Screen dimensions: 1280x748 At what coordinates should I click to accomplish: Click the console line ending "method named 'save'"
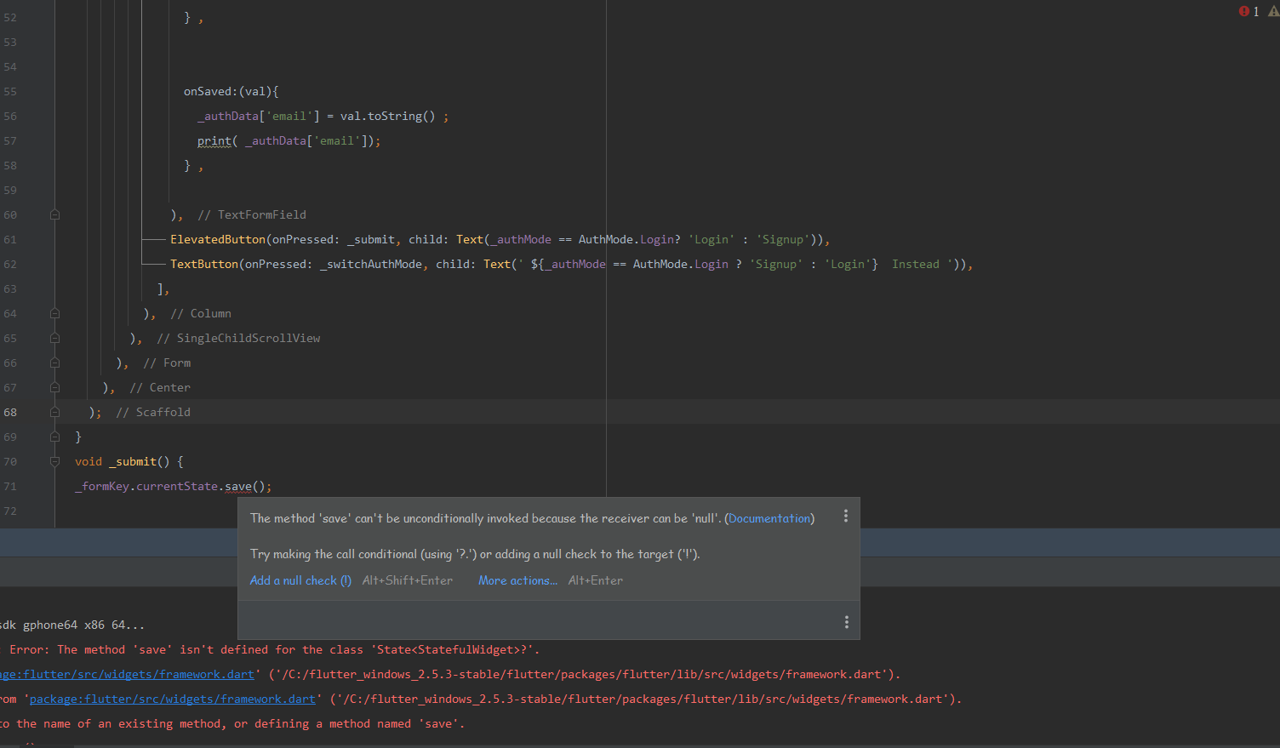click(x=232, y=723)
